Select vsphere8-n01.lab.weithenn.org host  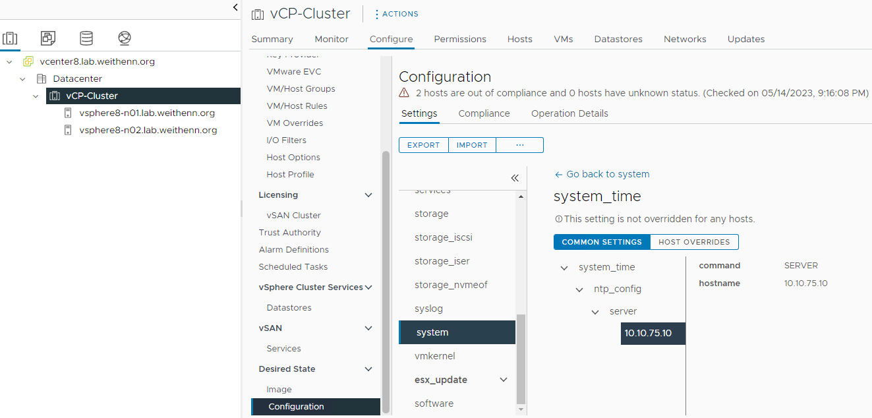point(147,113)
